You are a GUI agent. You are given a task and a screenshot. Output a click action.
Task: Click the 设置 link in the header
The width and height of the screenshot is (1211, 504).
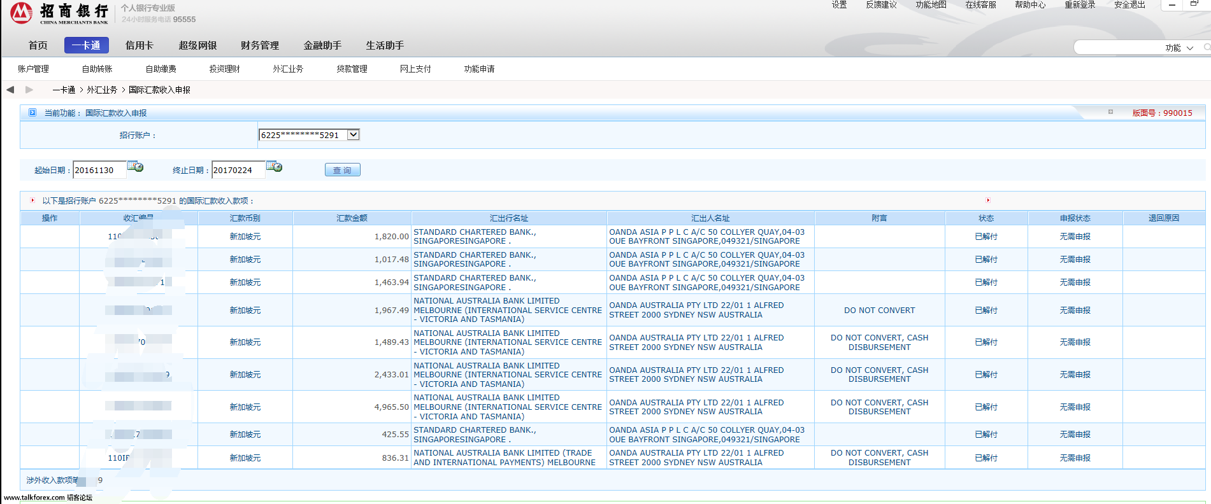click(840, 5)
